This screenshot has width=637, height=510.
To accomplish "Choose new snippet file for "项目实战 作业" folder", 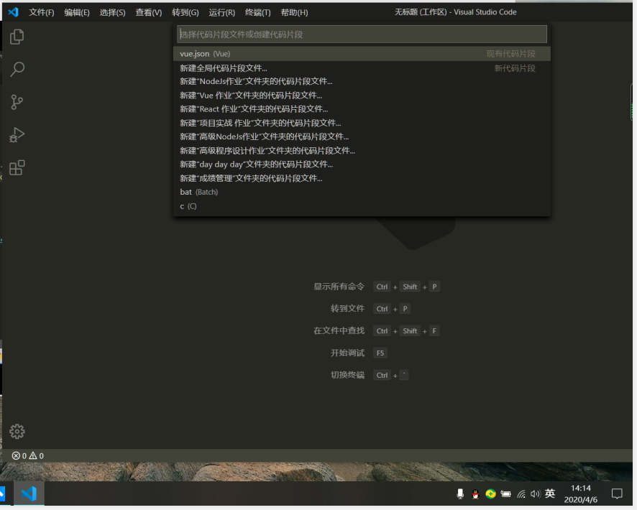I will point(362,123).
